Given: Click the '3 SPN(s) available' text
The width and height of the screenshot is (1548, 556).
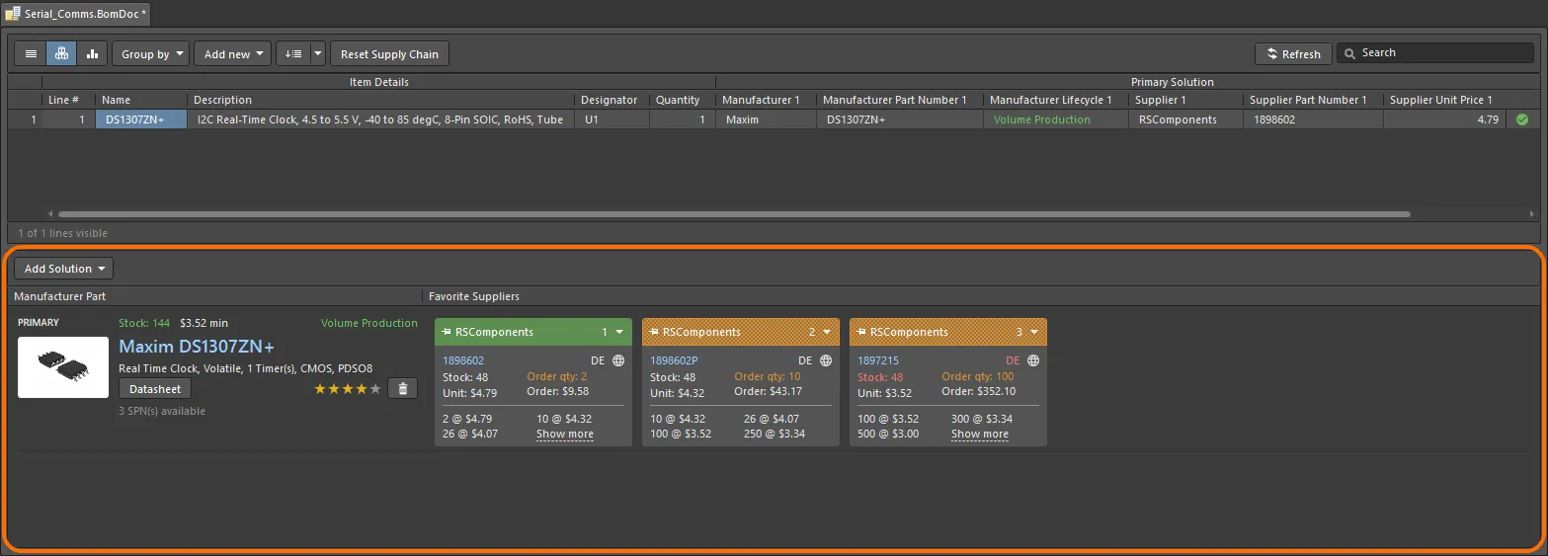Looking at the screenshot, I should [x=162, y=411].
